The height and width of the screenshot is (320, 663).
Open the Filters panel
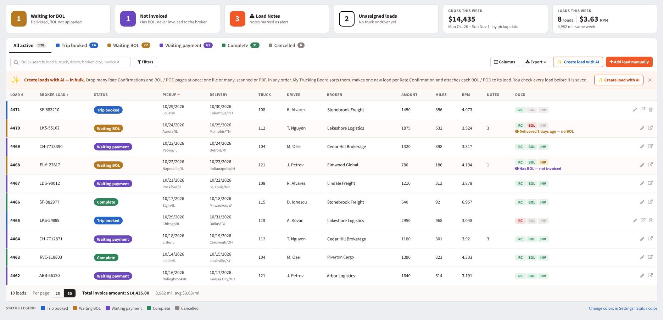145,62
